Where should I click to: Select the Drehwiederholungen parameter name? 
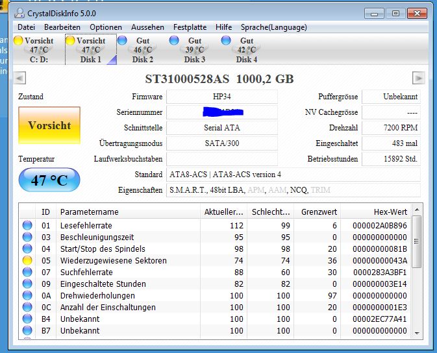tap(97, 295)
